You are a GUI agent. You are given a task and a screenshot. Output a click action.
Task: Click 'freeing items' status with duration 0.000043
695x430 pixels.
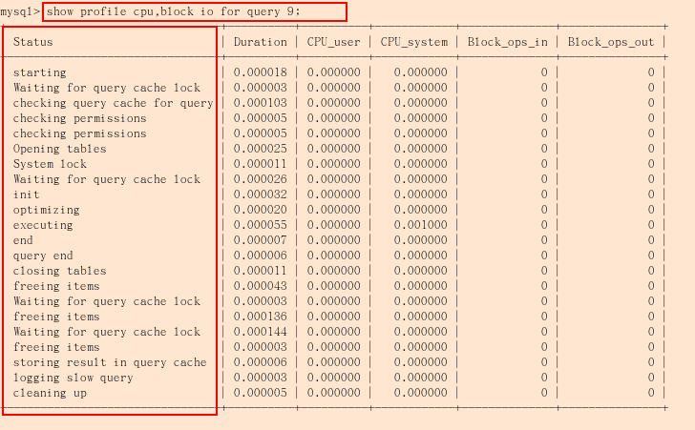click(x=56, y=286)
